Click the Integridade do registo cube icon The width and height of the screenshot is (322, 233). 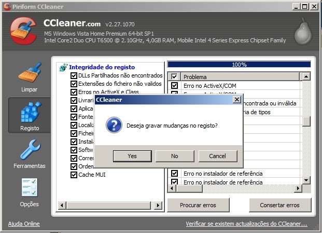click(x=63, y=67)
